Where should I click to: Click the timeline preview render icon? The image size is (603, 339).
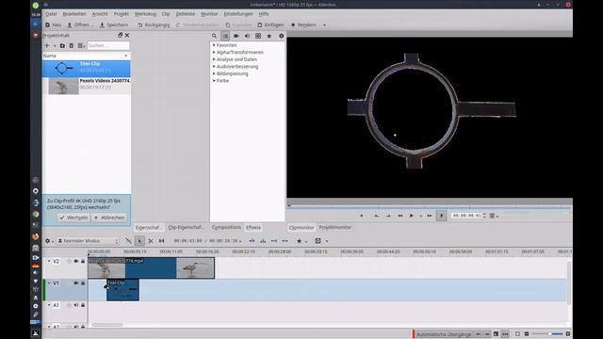(318, 241)
